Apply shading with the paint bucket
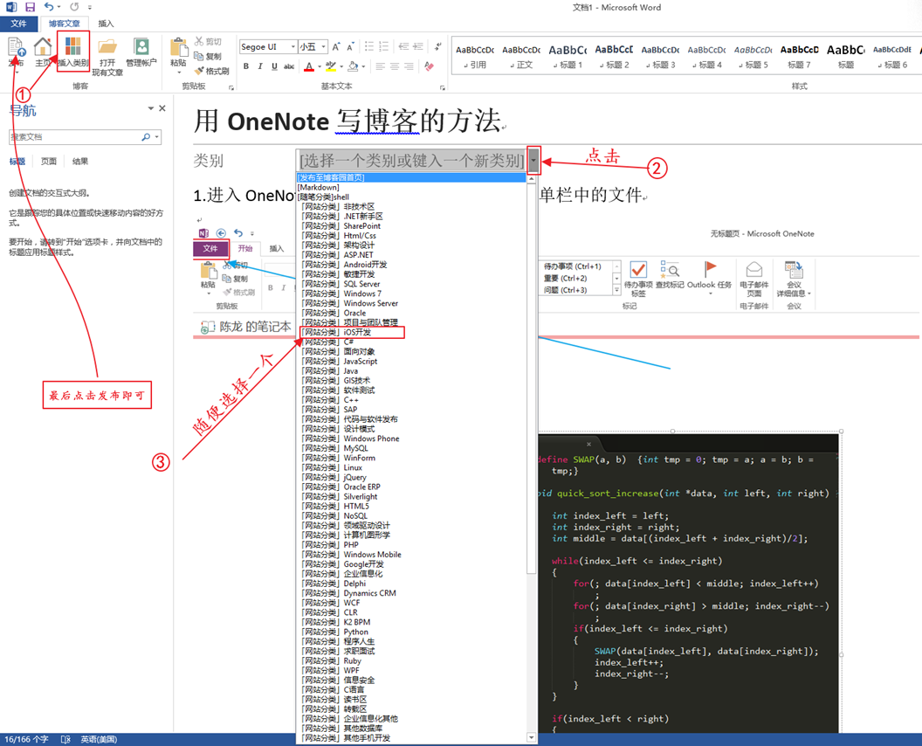This screenshot has width=922, height=746. tap(353, 66)
